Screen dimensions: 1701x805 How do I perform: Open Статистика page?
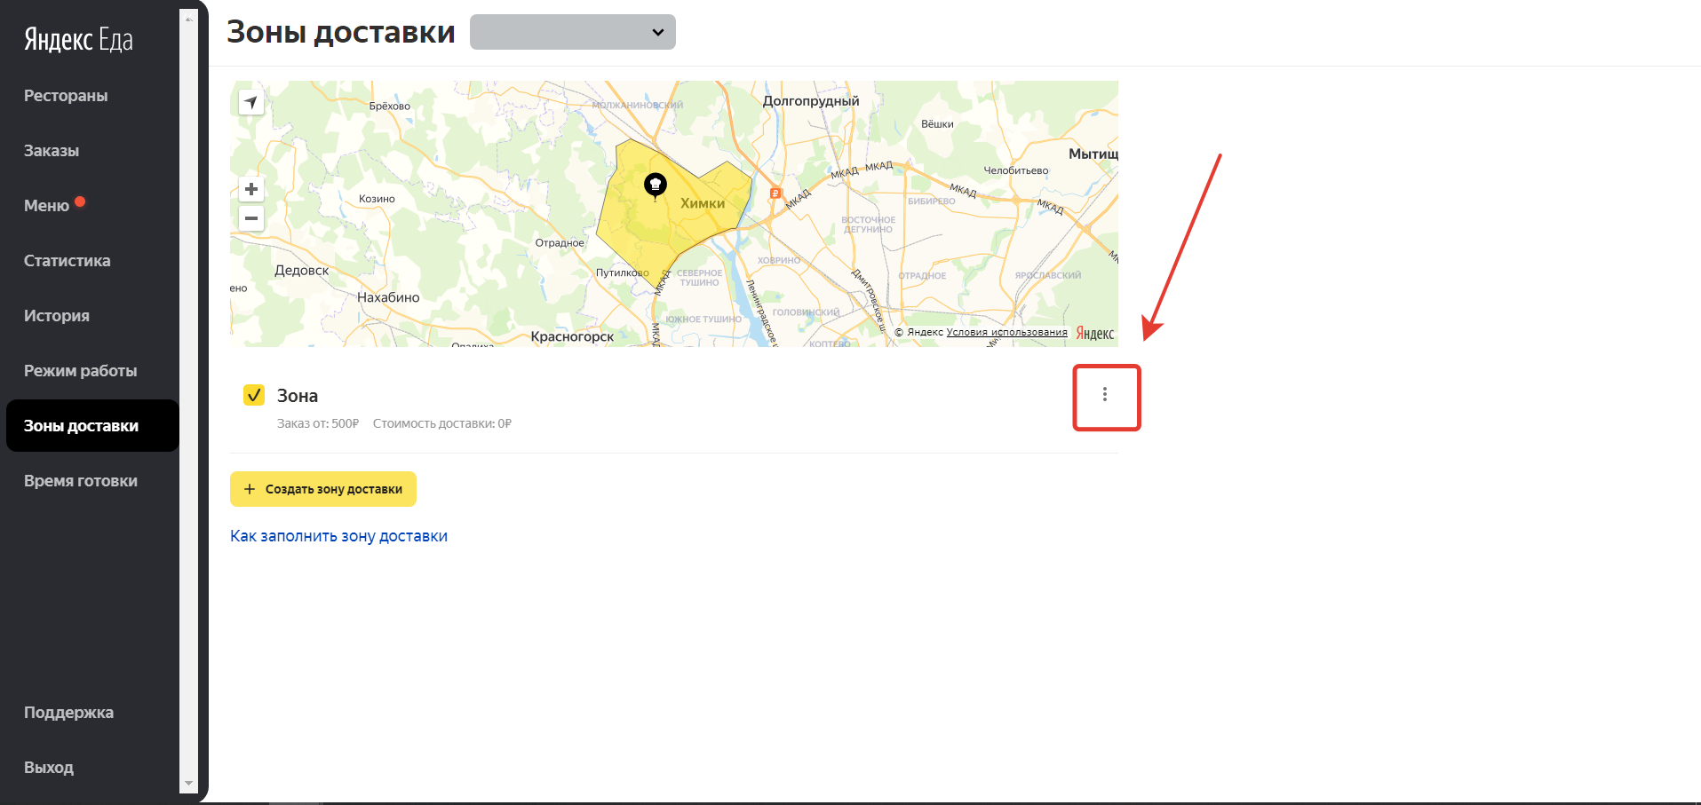point(68,261)
